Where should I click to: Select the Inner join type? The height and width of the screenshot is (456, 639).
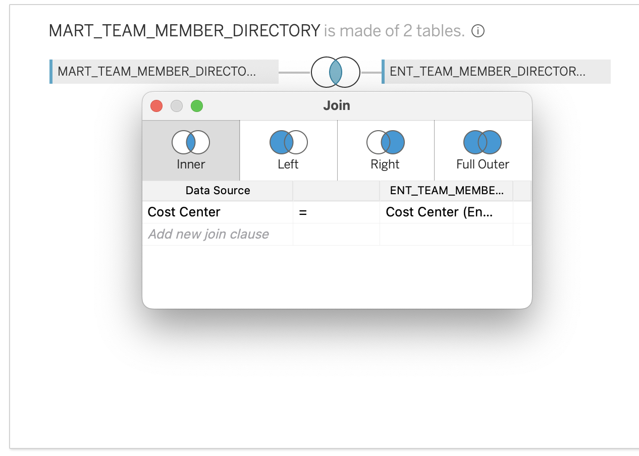[191, 150]
